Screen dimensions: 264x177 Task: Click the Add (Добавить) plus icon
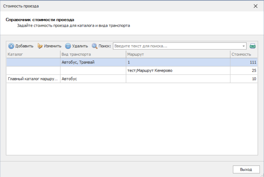(11, 46)
